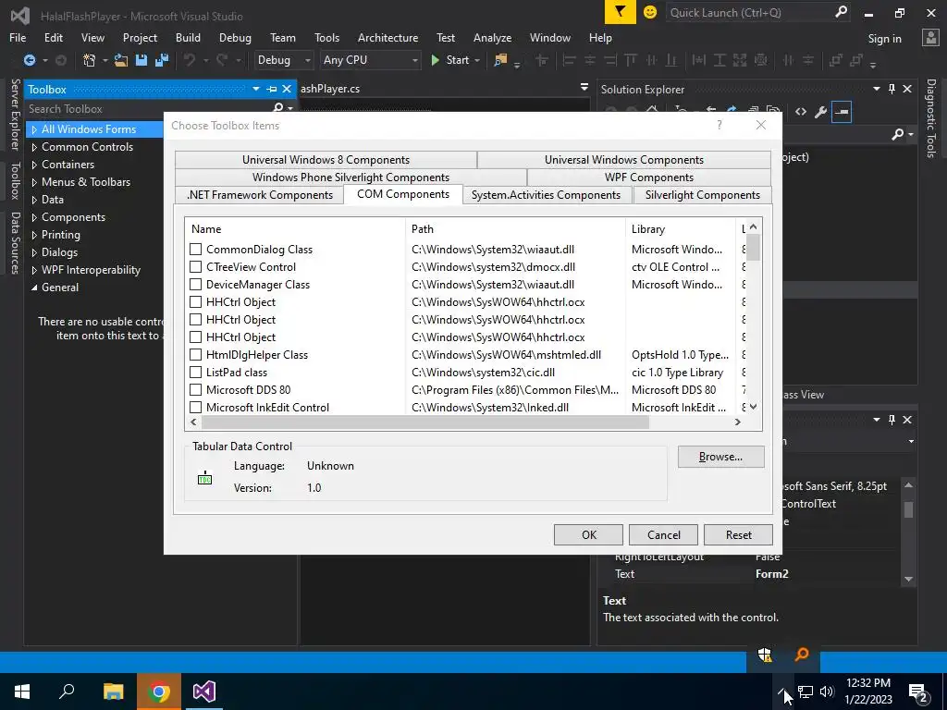Click the Properties wrench icon in Solution Explorer
The image size is (947, 710).
(821, 112)
